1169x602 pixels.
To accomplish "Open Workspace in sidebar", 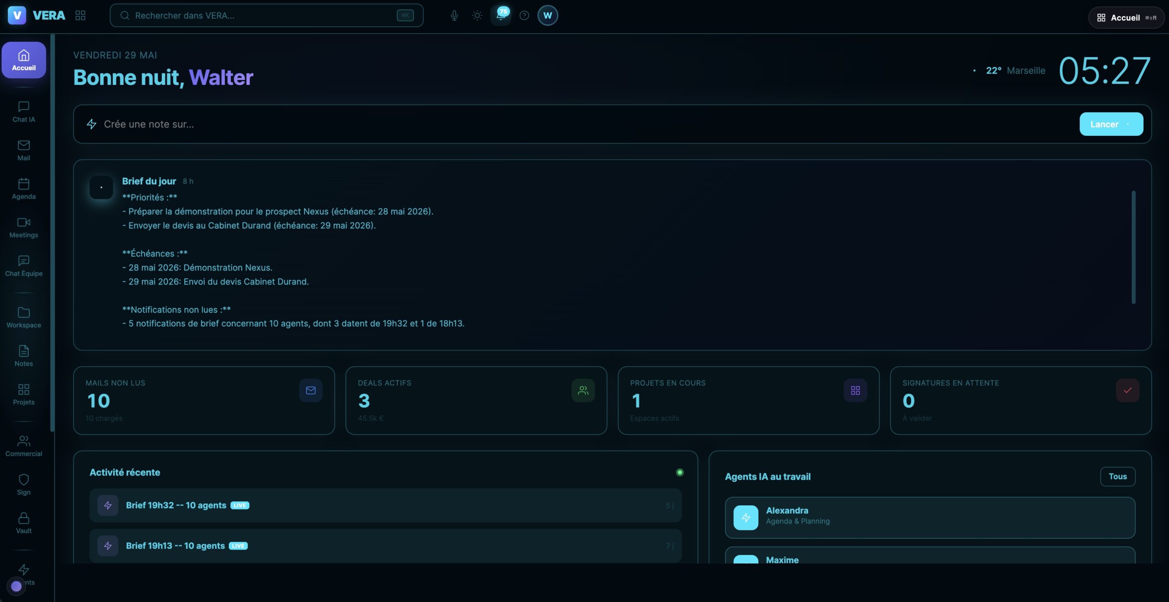I will click(24, 318).
